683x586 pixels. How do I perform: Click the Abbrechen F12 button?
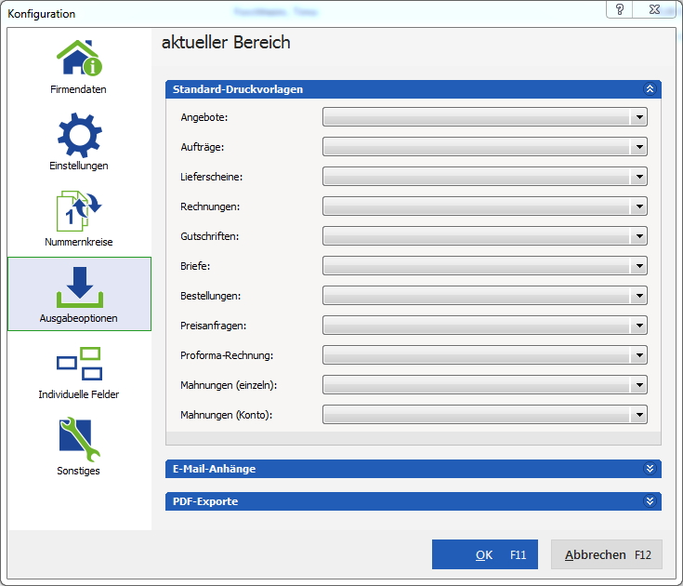click(x=607, y=554)
